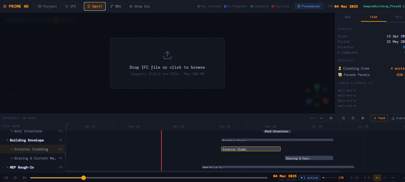Toggle the Show All view button
The height and width of the screenshot is (182, 405).
coord(140,6)
